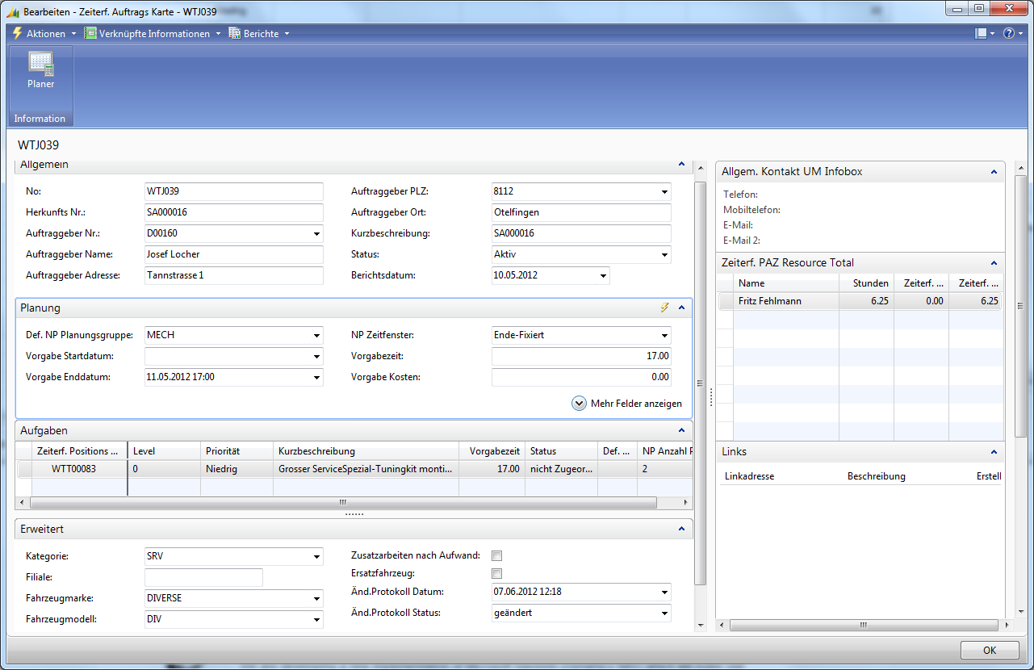Click the Auftraggeber Name field
This screenshot has width=1034, height=670.
click(x=233, y=255)
